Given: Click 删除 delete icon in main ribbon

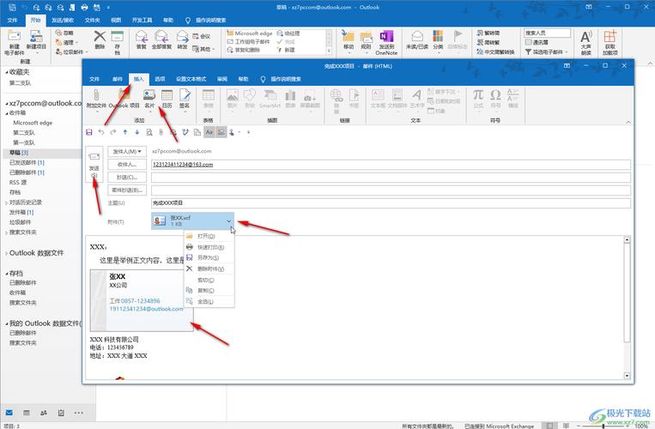Looking at the screenshot, I should click(100, 40).
